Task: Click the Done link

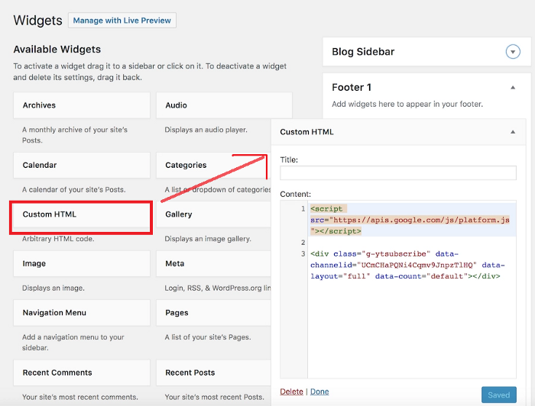Action: click(319, 391)
